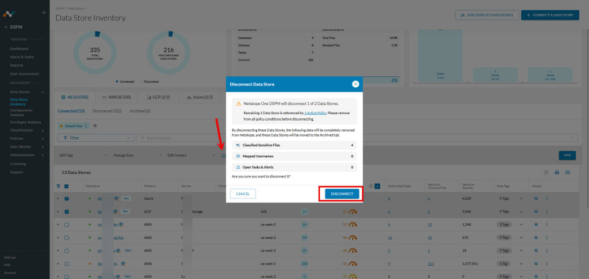
Task: Switch to the AWS (8/330) tab
Action: pyautogui.click(x=116, y=97)
